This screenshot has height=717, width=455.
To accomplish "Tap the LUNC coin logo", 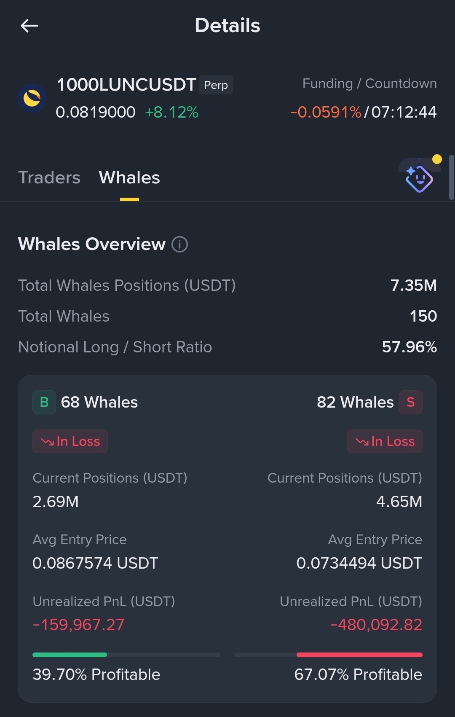I will coord(32,98).
